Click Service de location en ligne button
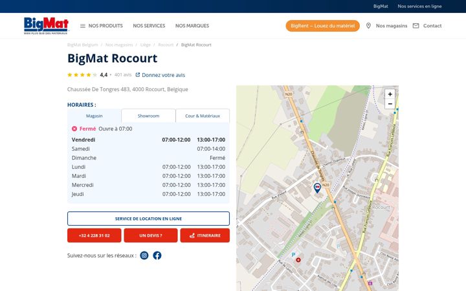Image resolution: width=466 pixels, height=291 pixels. [148, 219]
